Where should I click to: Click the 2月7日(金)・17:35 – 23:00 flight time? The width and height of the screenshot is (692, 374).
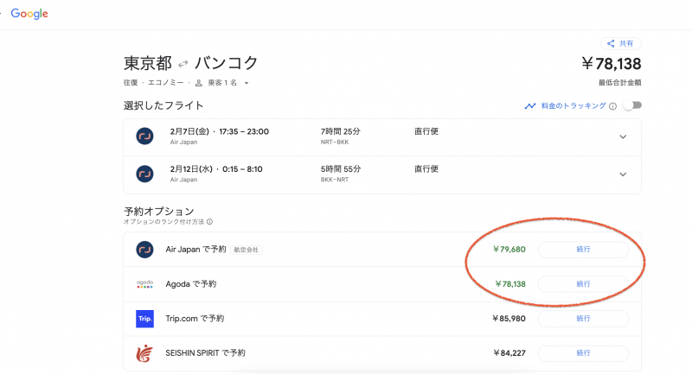point(220,131)
